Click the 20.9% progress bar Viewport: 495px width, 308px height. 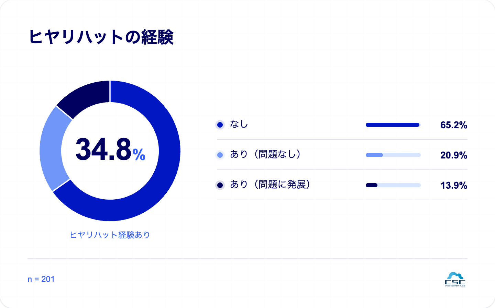click(x=393, y=155)
